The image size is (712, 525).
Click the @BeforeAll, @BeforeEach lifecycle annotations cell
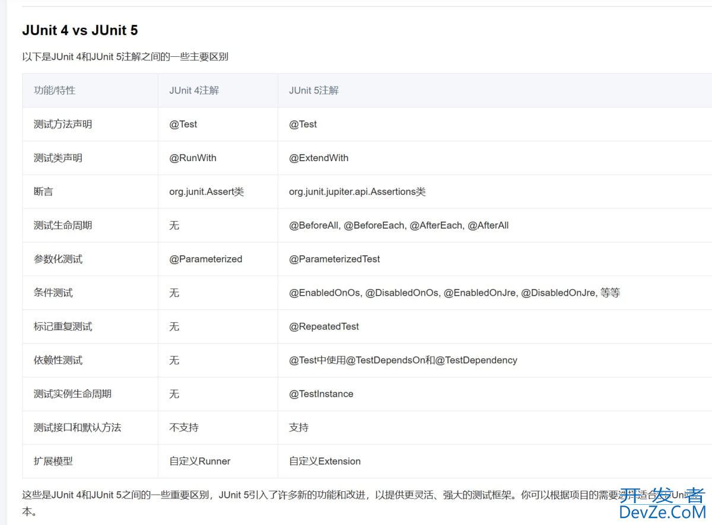point(399,226)
